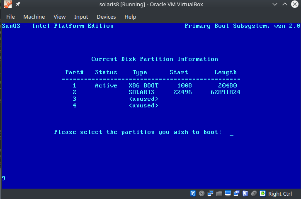
Task: Click the CPU virtualization status icon
Action: pyautogui.click(x=245, y=194)
